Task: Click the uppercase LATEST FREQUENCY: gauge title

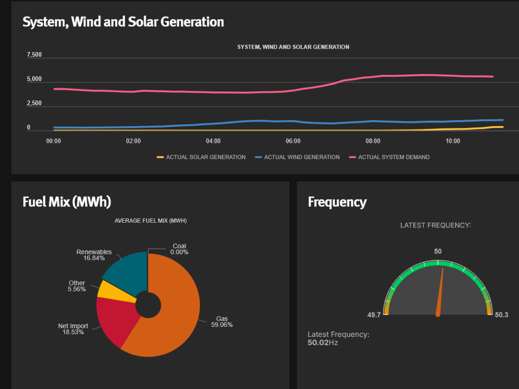Action: pyautogui.click(x=435, y=226)
